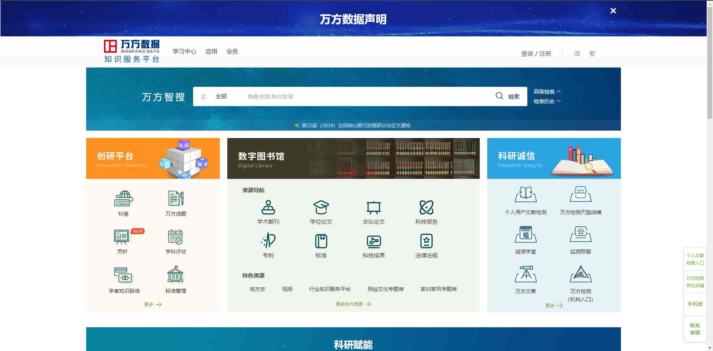
Task: Open the 法律法规 icon
Action: (x=426, y=241)
